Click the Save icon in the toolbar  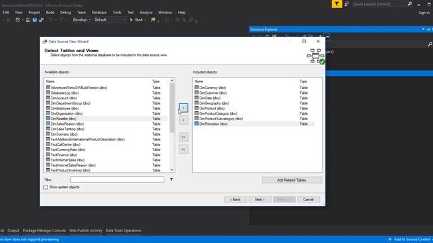[x=35, y=20]
